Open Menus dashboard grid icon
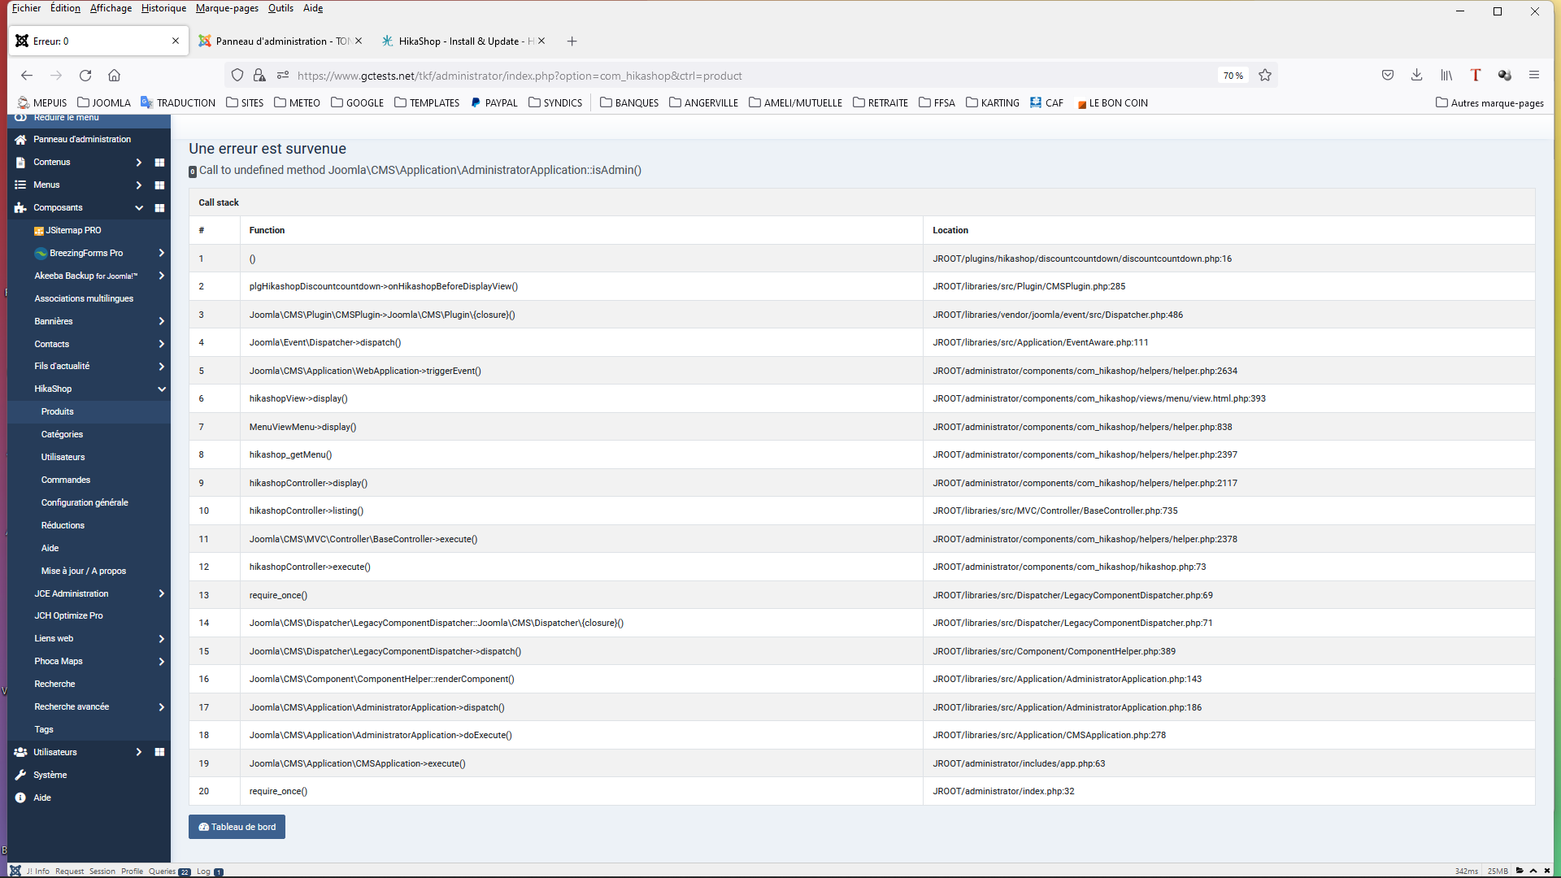Screen dimensions: 1561x878 (x=159, y=185)
